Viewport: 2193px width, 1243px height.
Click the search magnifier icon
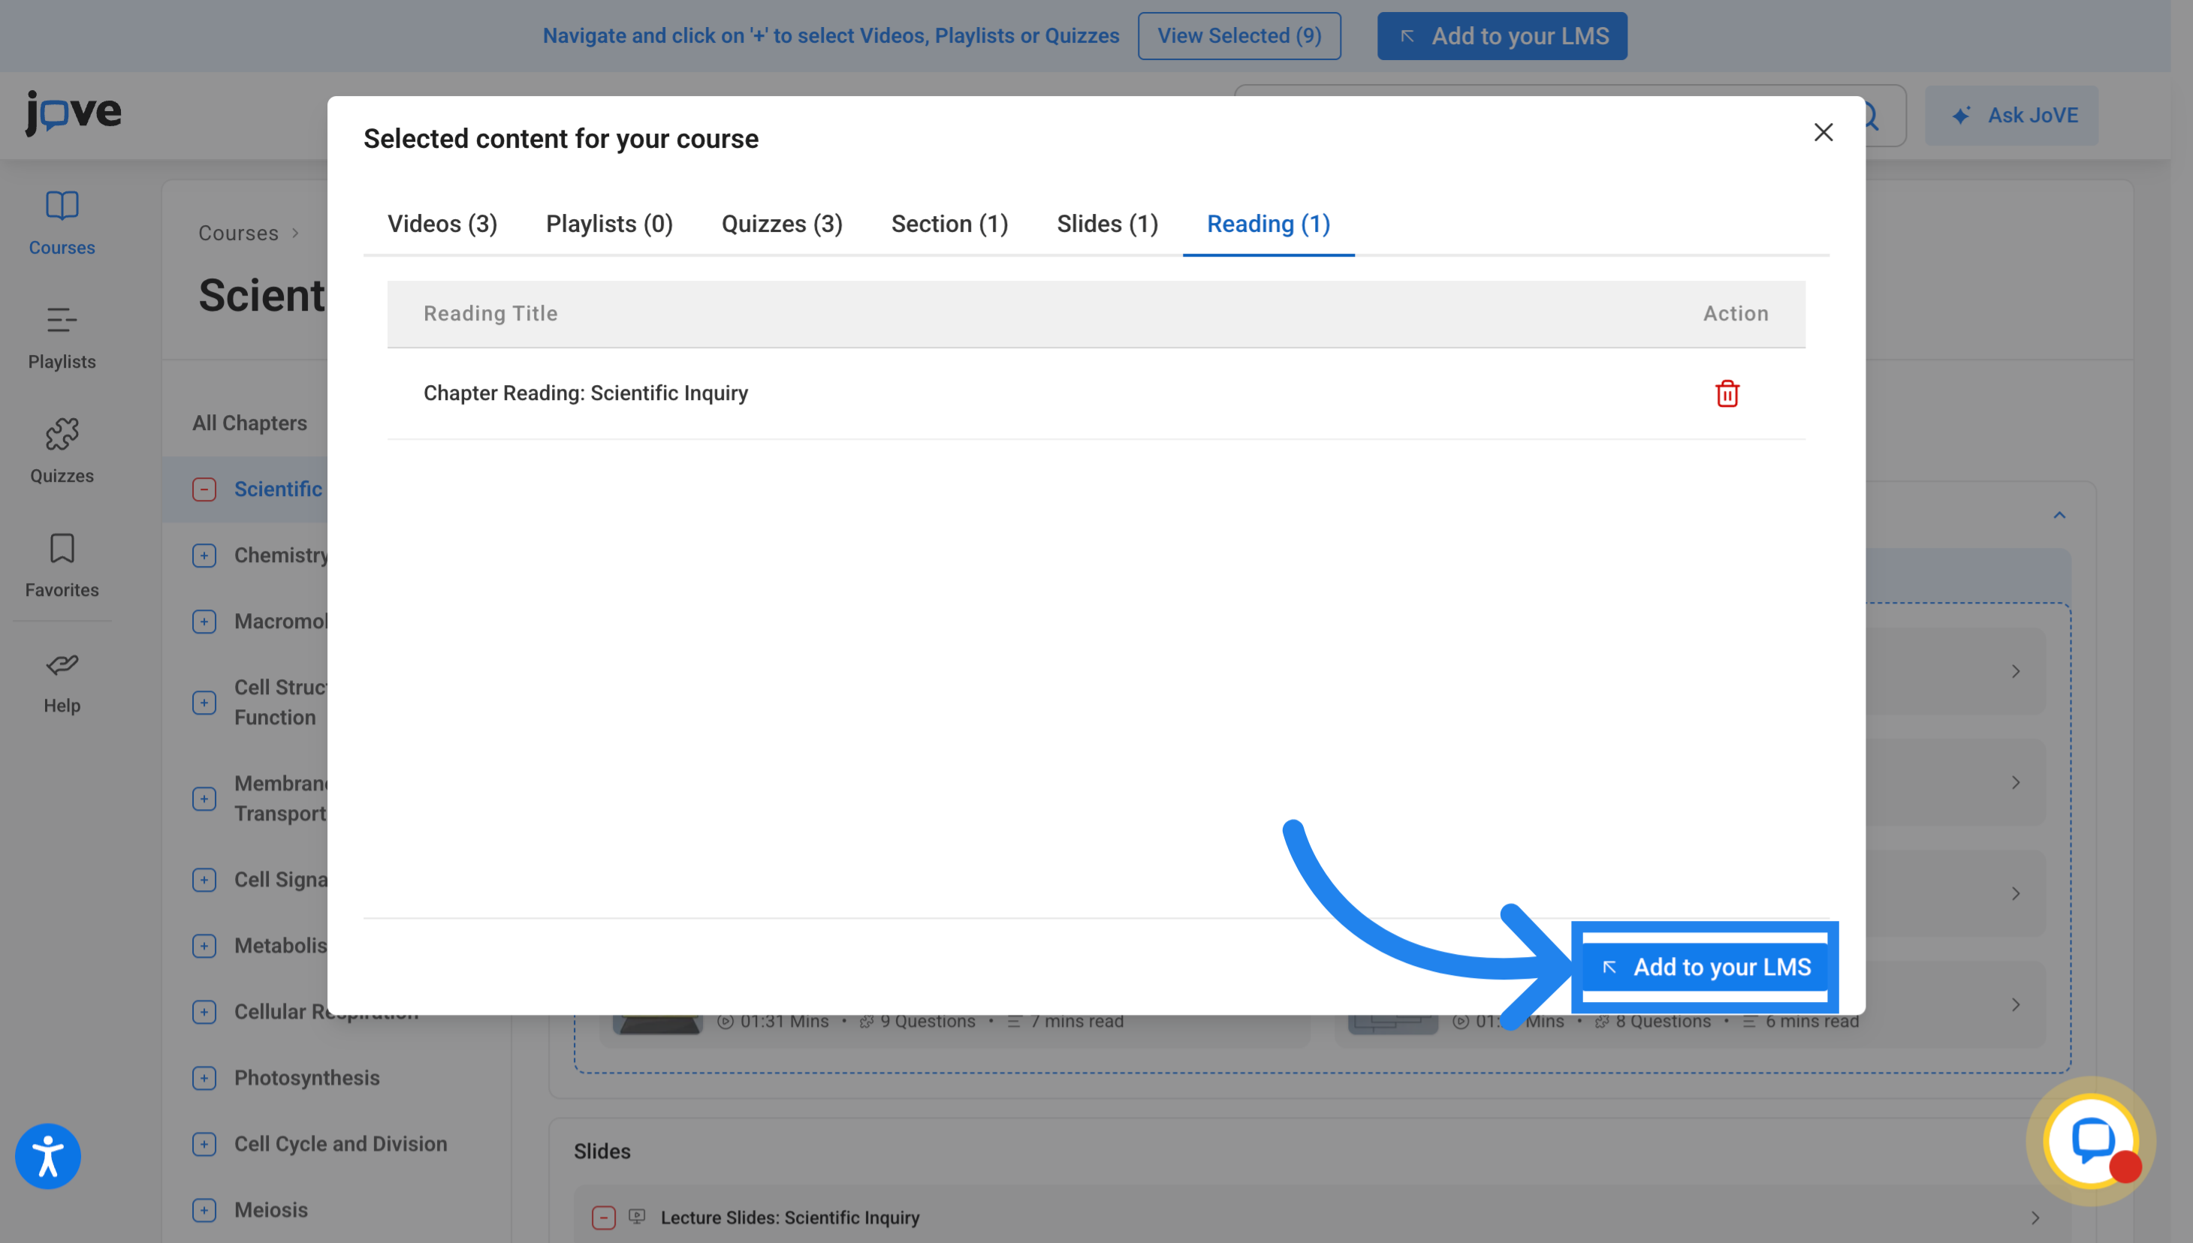[x=1872, y=116]
